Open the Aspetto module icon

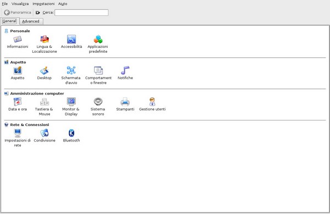click(x=18, y=70)
